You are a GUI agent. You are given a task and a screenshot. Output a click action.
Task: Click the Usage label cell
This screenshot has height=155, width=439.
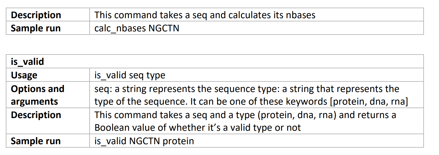(x=48, y=75)
